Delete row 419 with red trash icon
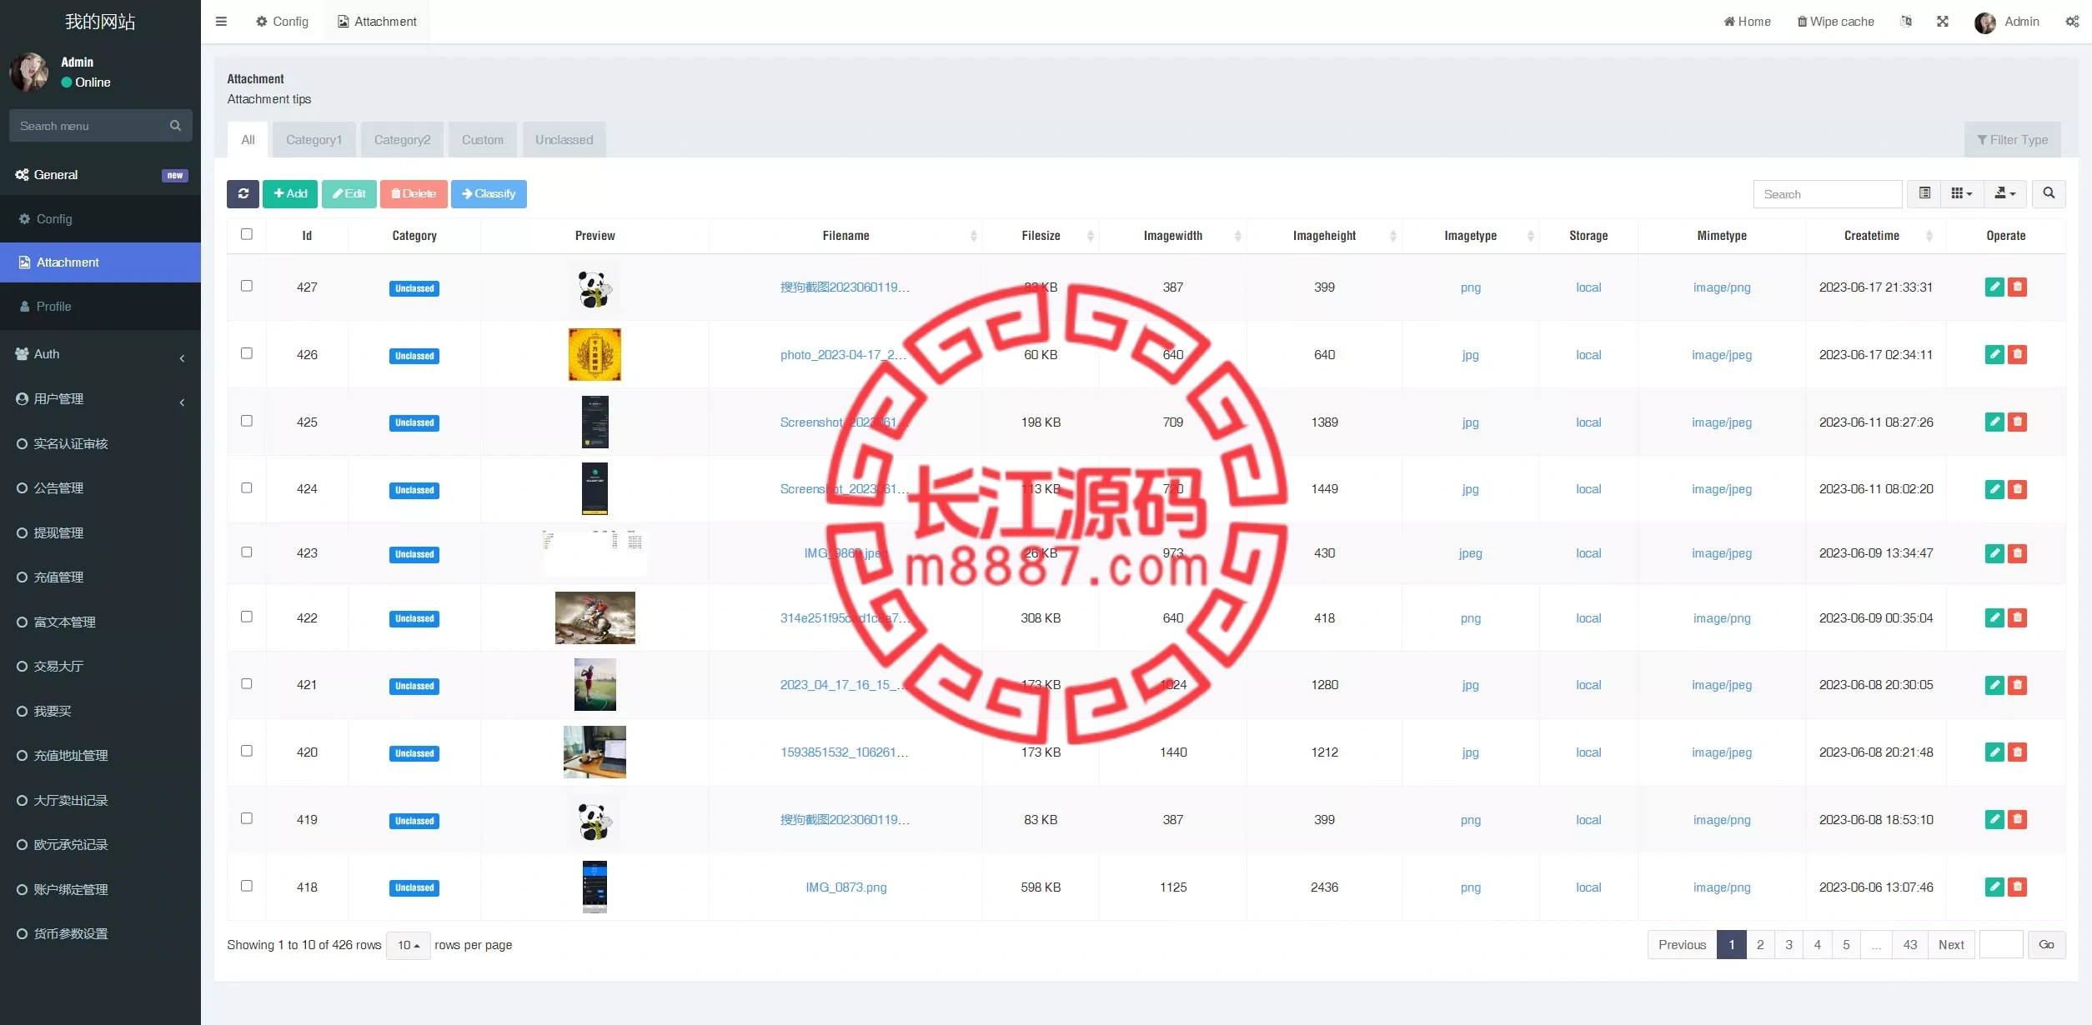Screen dimensions: 2092x1025 2017,819
